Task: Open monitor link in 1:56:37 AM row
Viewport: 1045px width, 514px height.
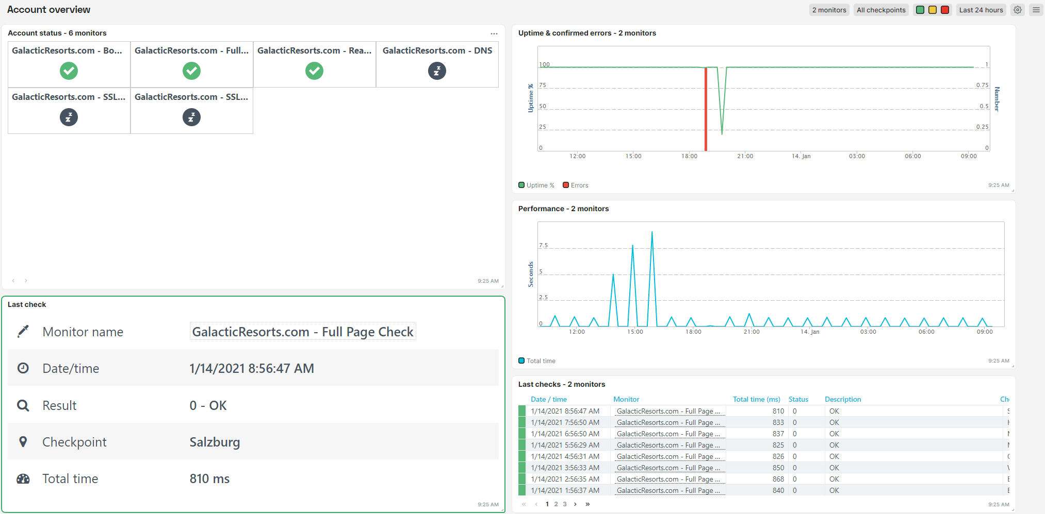Action: (668, 490)
